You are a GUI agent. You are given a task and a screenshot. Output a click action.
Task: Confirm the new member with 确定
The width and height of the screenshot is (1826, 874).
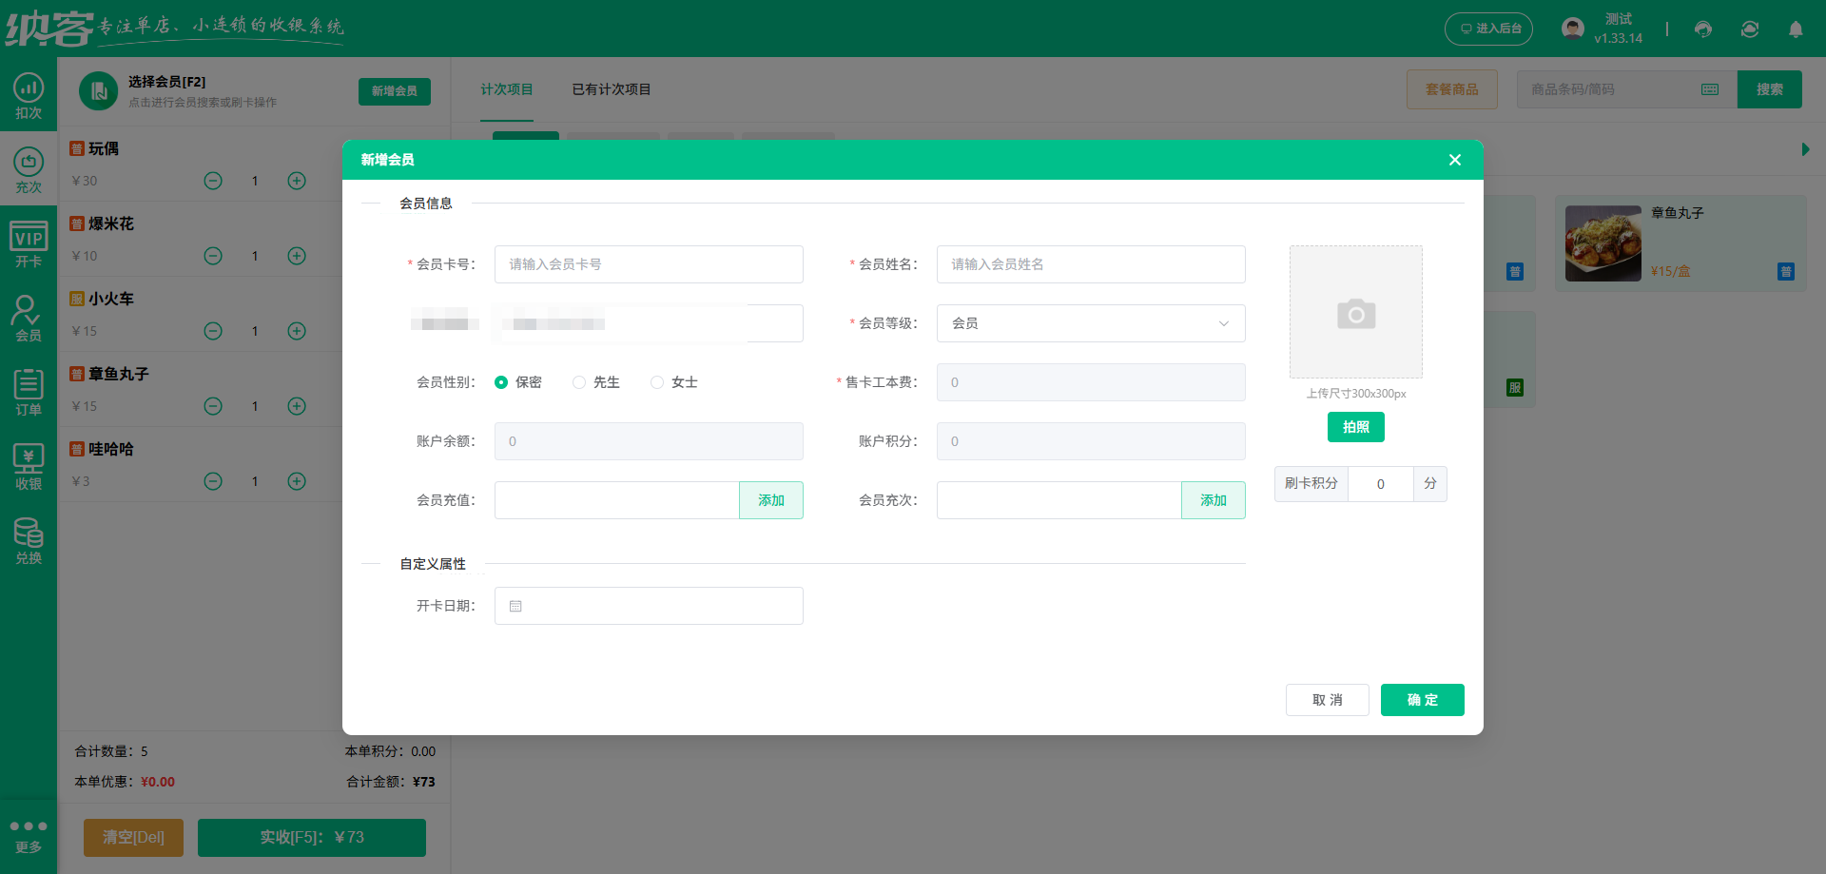1422,700
